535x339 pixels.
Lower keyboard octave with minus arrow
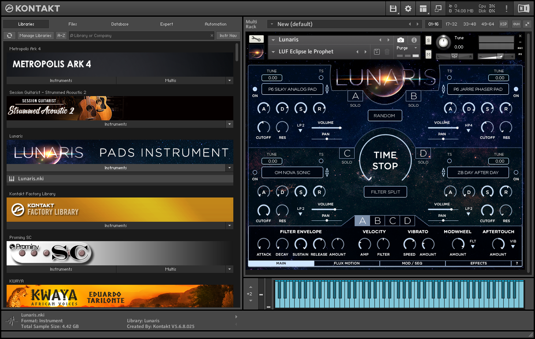(x=251, y=301)
